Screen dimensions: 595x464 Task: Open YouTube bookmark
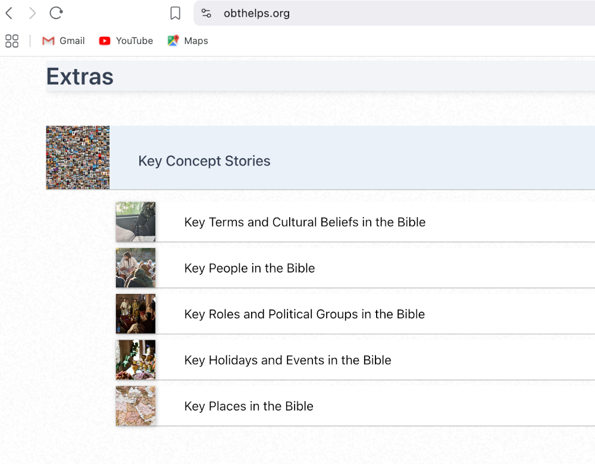[x=126, y=41]
